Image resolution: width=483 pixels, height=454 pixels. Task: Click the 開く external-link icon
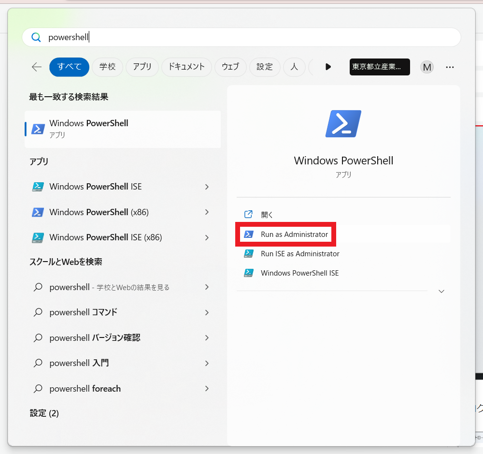point(248,214)
